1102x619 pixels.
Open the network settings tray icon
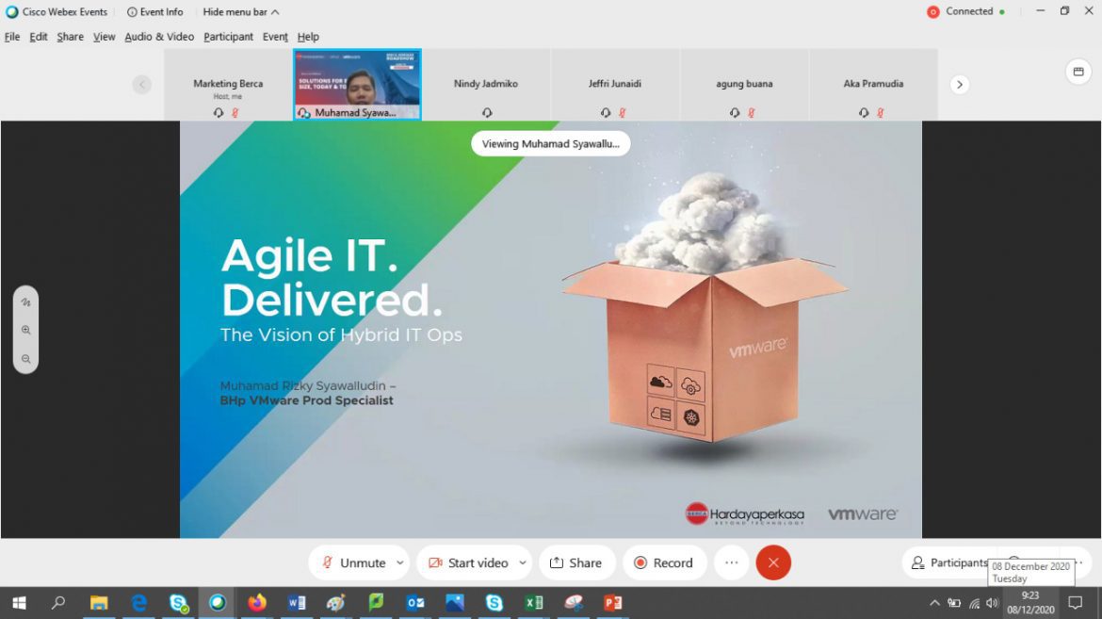(x=974, y=603)
